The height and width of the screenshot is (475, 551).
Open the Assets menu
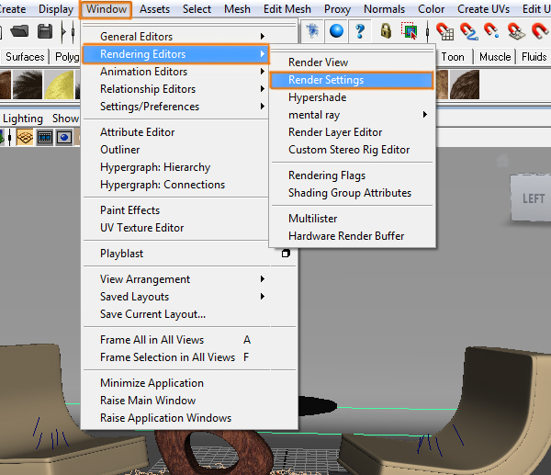pos(154,9)
